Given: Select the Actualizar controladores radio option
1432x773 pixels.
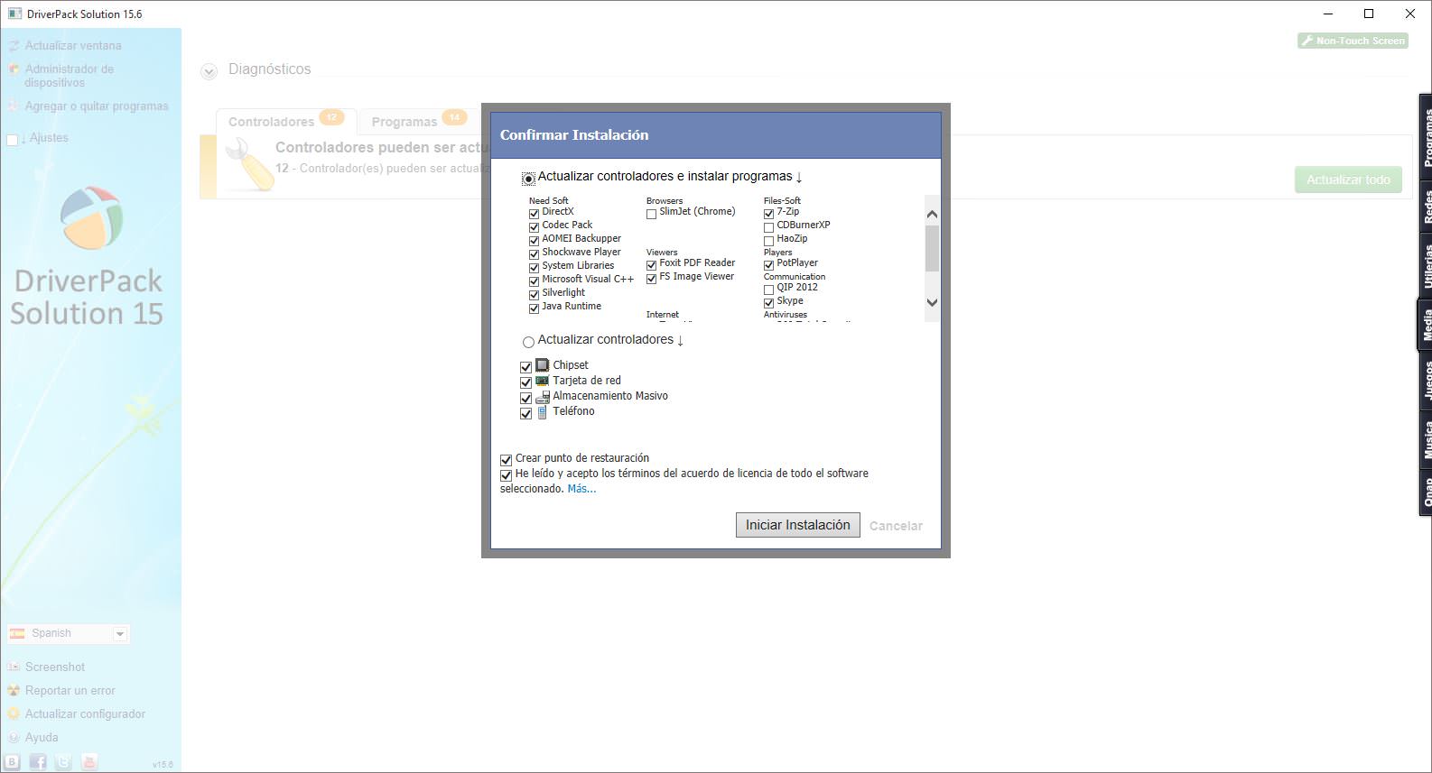Looking at the screenshot, I should [x=528, y=342].
